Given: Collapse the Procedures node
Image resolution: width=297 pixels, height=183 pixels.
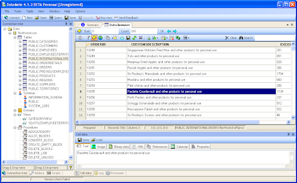Looking at the screenshot, I should tap(15, 127).
